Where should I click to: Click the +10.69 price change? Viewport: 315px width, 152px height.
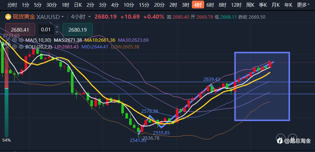pyautogui.click(x=130, y=17)
